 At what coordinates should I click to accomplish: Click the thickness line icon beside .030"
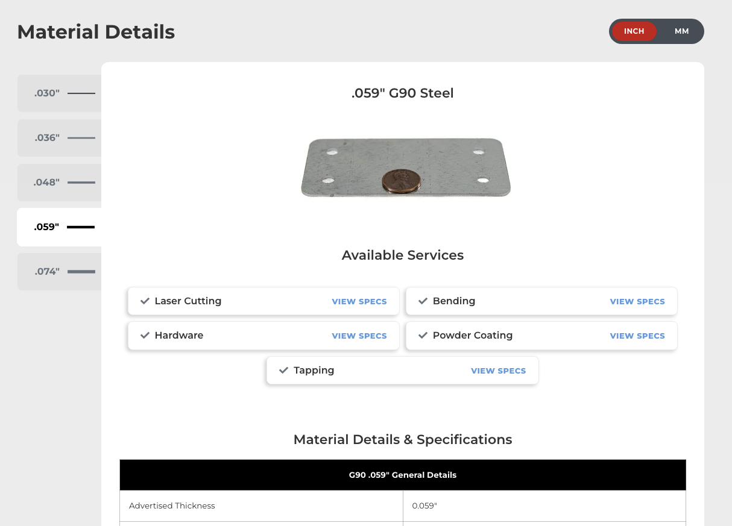[x=81, y=93]
